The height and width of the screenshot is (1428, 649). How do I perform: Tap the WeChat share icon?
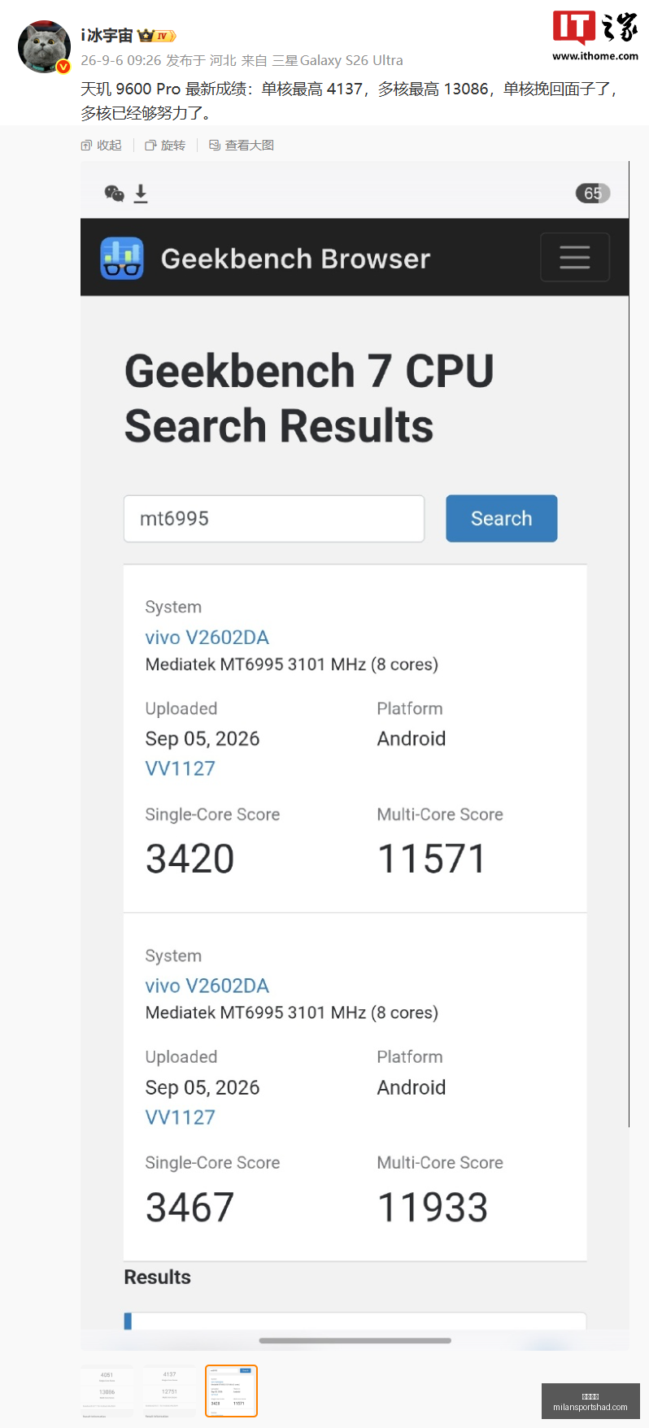tap(114, 193)
